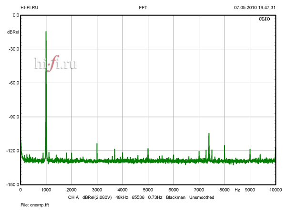The image size is (286, 215).
Task: Select the FFT title at the top
Action: 143,8
